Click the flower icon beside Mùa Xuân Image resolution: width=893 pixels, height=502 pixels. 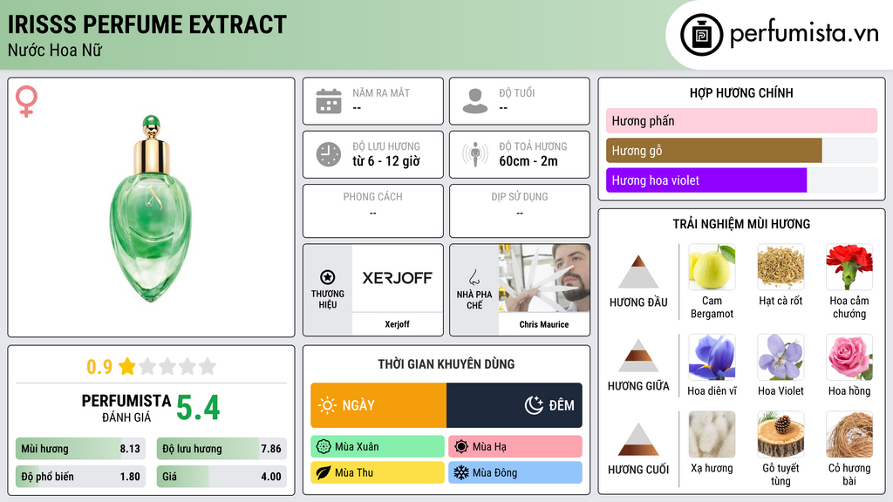[324, 447]
